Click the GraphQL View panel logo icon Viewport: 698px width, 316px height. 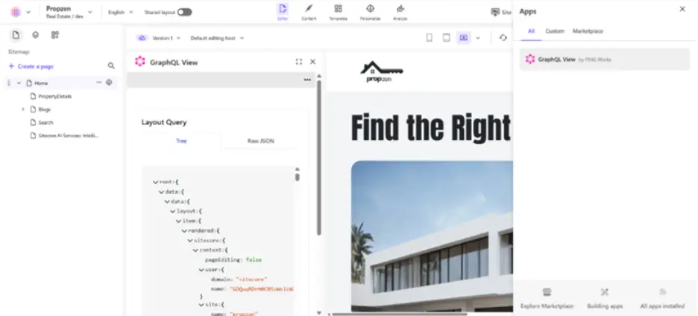[140, 62]
